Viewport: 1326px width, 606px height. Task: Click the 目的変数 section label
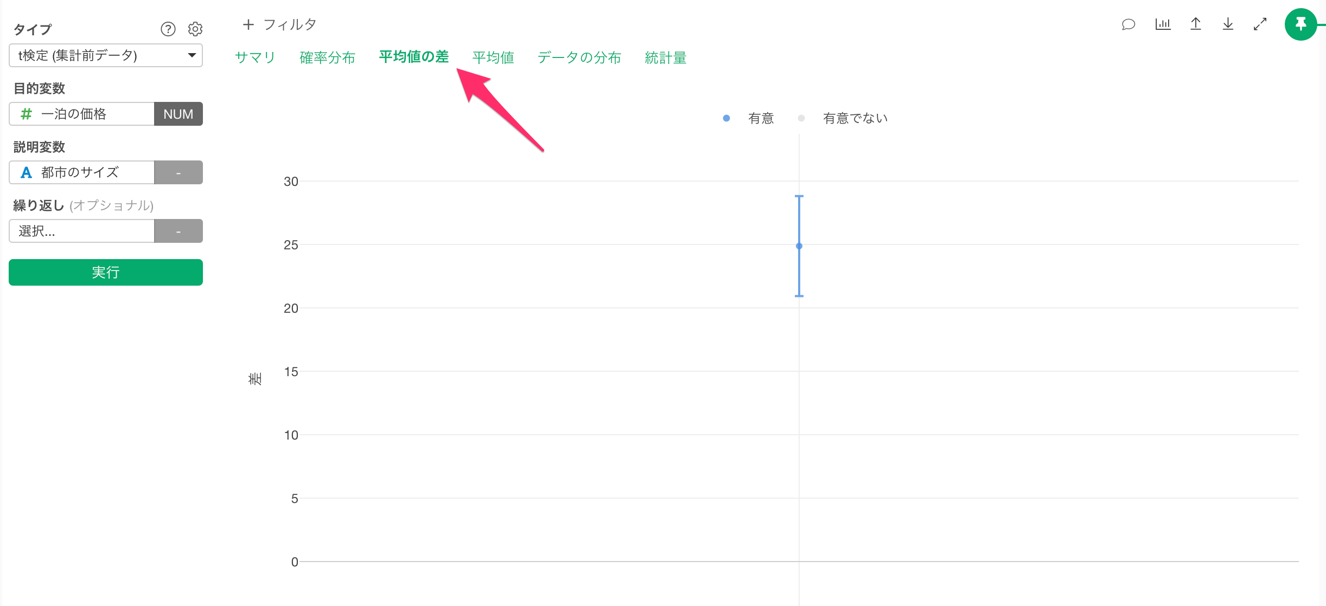[x=39, y=88]
